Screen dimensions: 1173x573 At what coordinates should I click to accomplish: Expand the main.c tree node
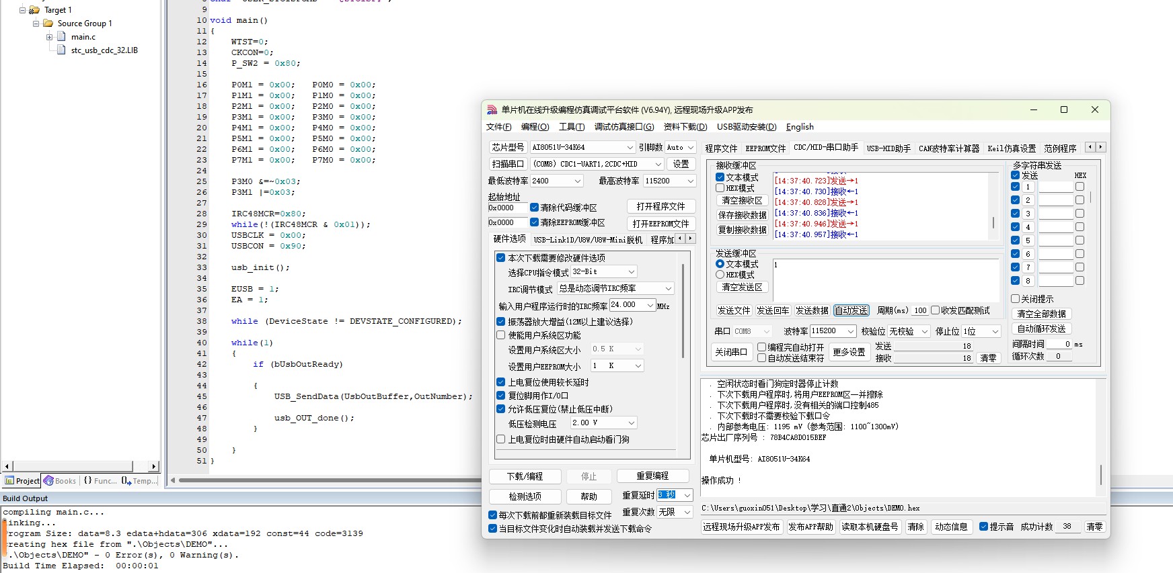click(x=49, y=37)
